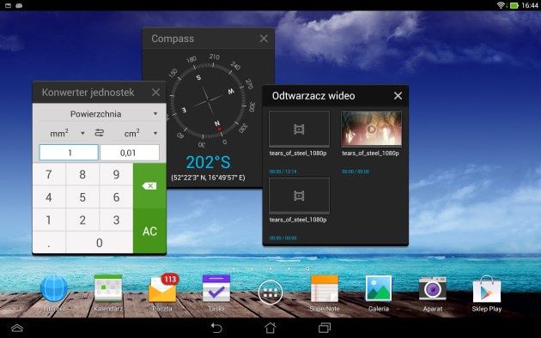Tap backspace key in unit converter
The width and height of the screenshot is (541, 338).
click(x=149, y=185)
